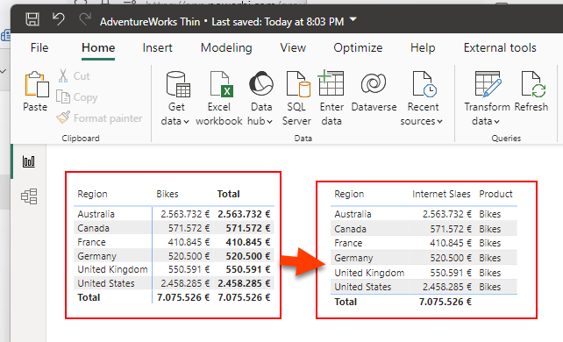Switch to Model view in sidebar
Image resolution: width=563 pixels, height=342 pixels.
[x=29, y=196]
